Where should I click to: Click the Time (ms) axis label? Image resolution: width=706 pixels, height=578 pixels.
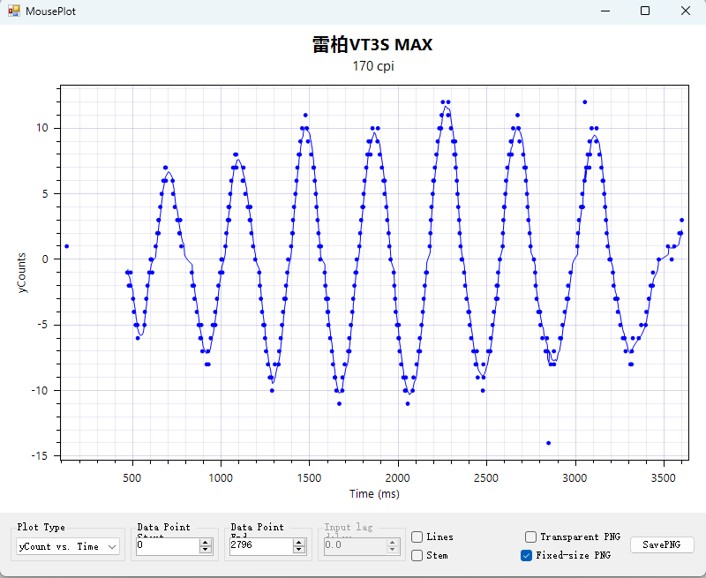tap(374, 494)
